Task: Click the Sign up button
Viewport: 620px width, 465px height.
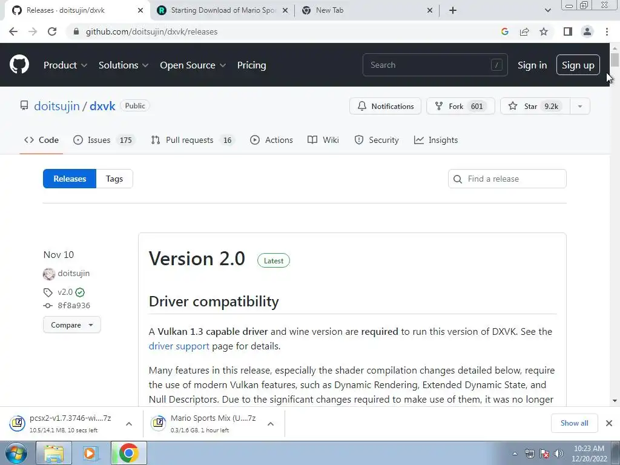Action: 578,65
